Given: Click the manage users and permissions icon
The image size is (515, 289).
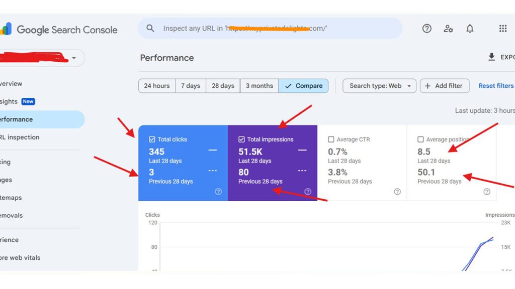Looking at the screenshot, I should pos(448,29).
